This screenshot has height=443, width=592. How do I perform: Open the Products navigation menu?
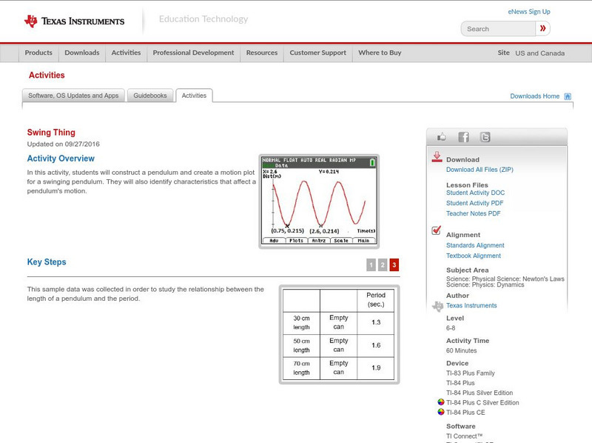point(38,53)
